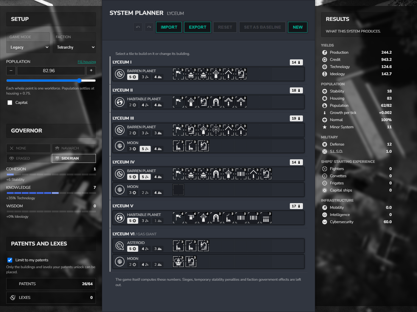Choose the None governor option
The width and height of the screenshot is (417, 312).
pyautogui.click(x=28, y=148)
